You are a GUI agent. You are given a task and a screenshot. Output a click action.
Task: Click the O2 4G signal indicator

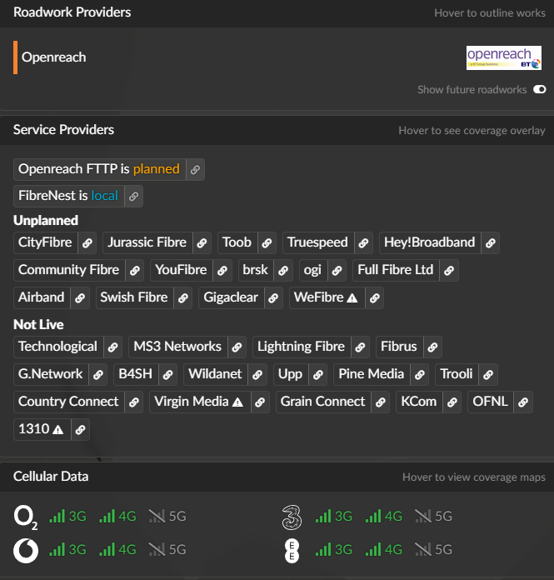[x=117, y=517]
